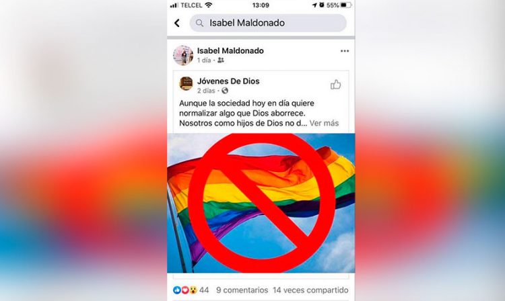Screen dimensions: 505x301
Task: Open the crossed-out rainbow flag image
Action: coord(261,203)
